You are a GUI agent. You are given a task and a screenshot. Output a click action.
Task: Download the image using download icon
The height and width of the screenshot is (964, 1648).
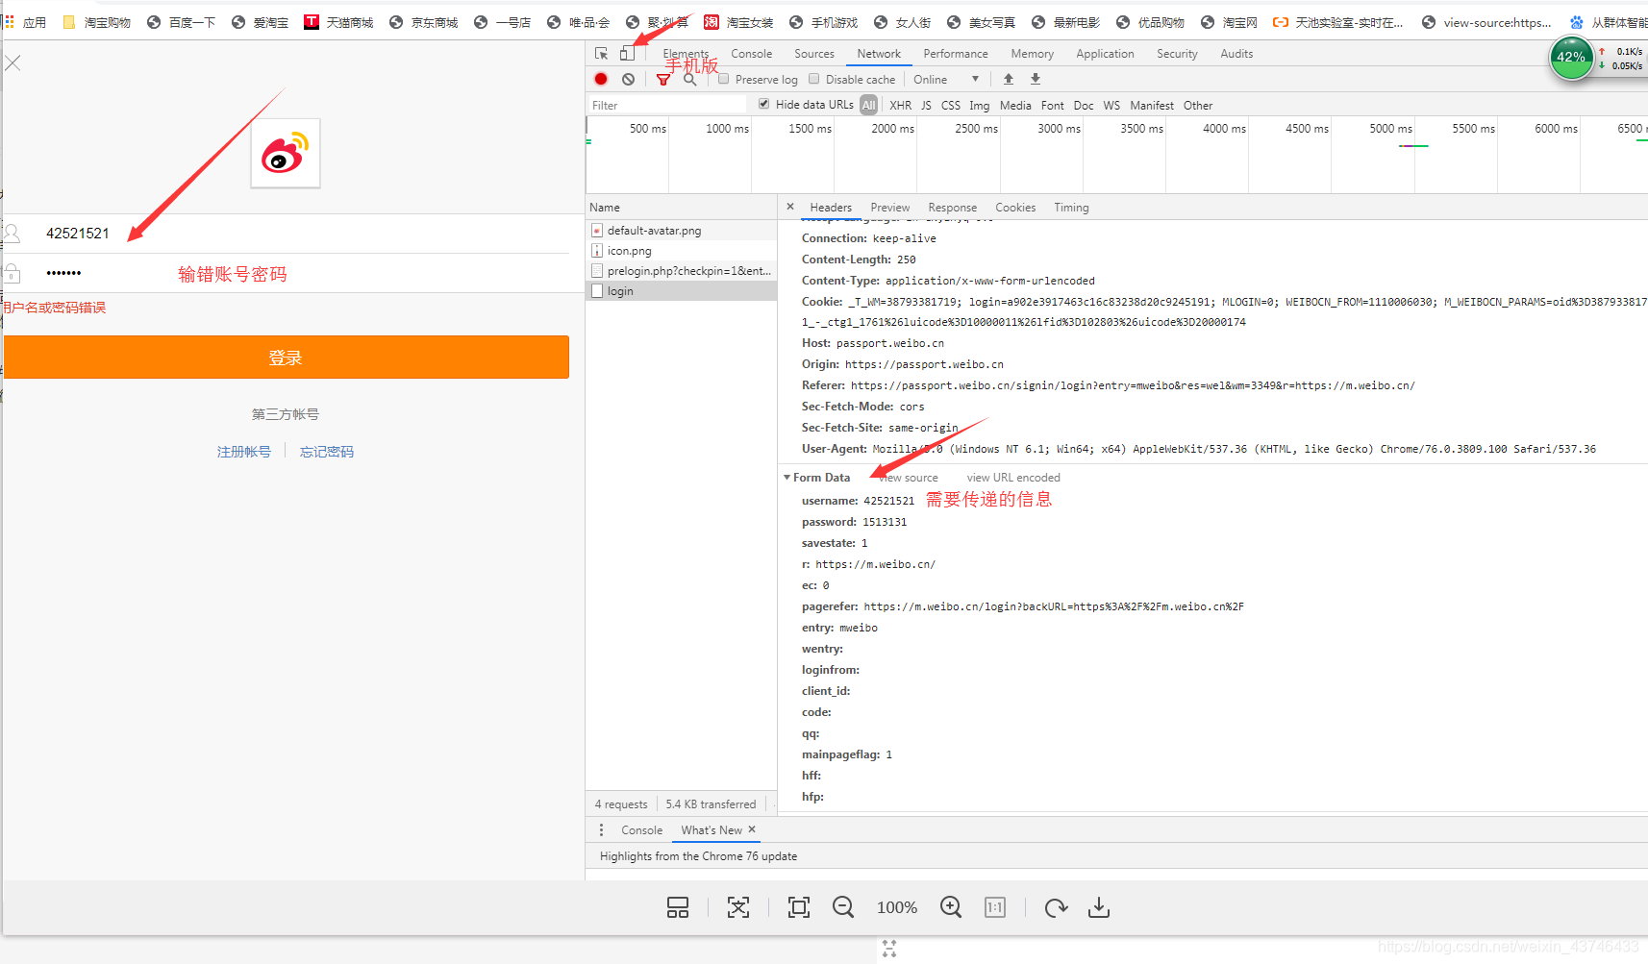coord(1099,907)
